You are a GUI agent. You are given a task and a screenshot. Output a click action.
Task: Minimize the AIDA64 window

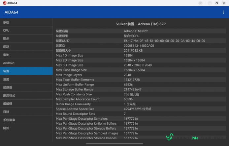[210, 3]
